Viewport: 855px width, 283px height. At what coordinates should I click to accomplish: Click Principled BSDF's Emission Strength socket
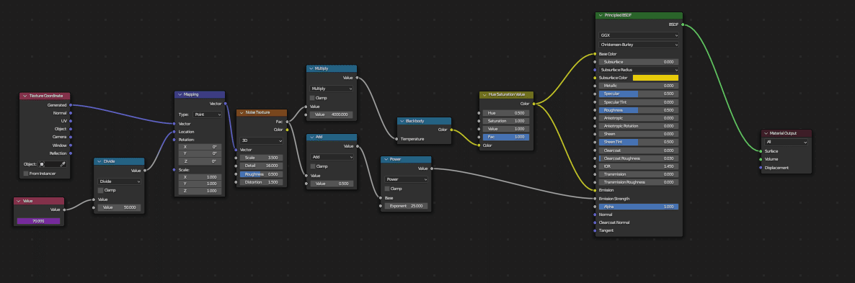click(x=595, y=199)
